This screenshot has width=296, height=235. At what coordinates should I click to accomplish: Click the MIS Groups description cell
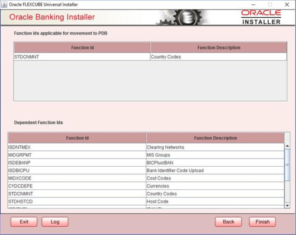click(215, 155)
